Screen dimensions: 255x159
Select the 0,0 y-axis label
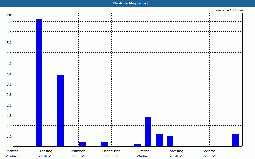point(9,147)
